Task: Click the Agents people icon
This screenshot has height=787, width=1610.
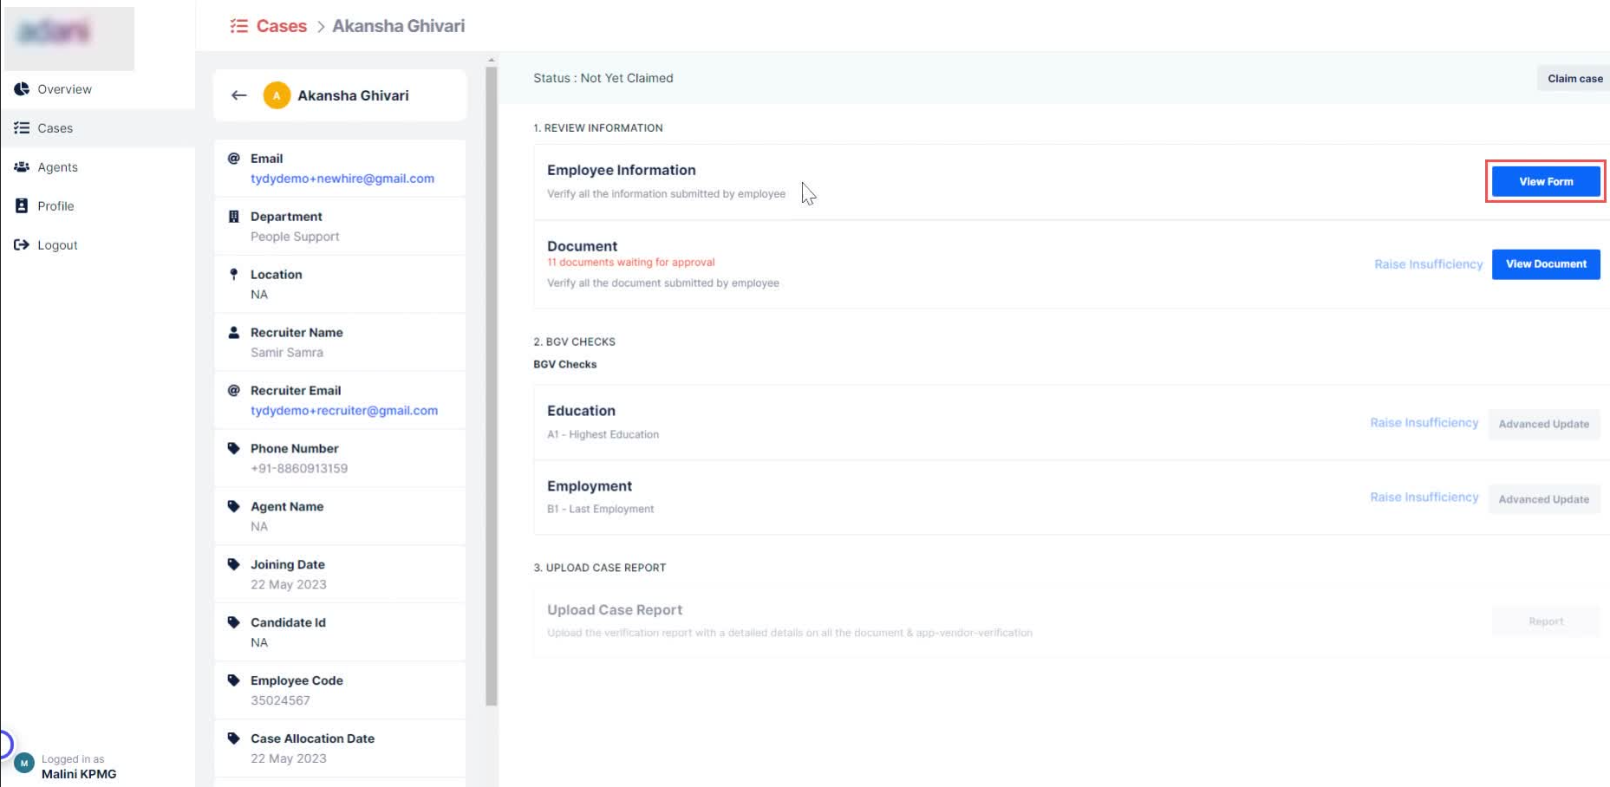Action: [22, 166]
